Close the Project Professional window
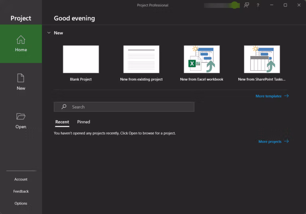Viewport: 306px width, 214px height. click(x=299, y=5)
